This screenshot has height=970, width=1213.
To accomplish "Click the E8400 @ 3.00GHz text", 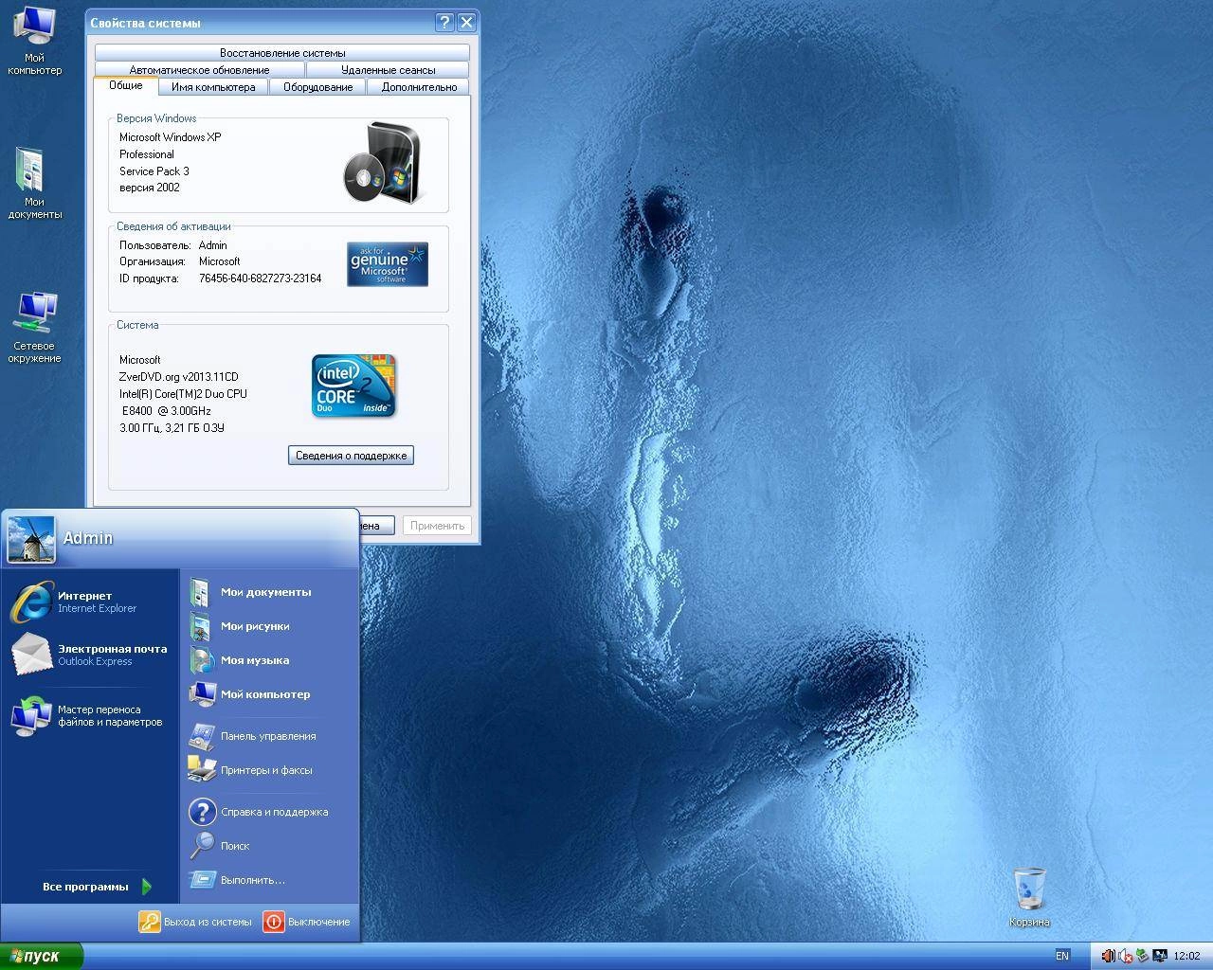I will [x=166, y=411].
